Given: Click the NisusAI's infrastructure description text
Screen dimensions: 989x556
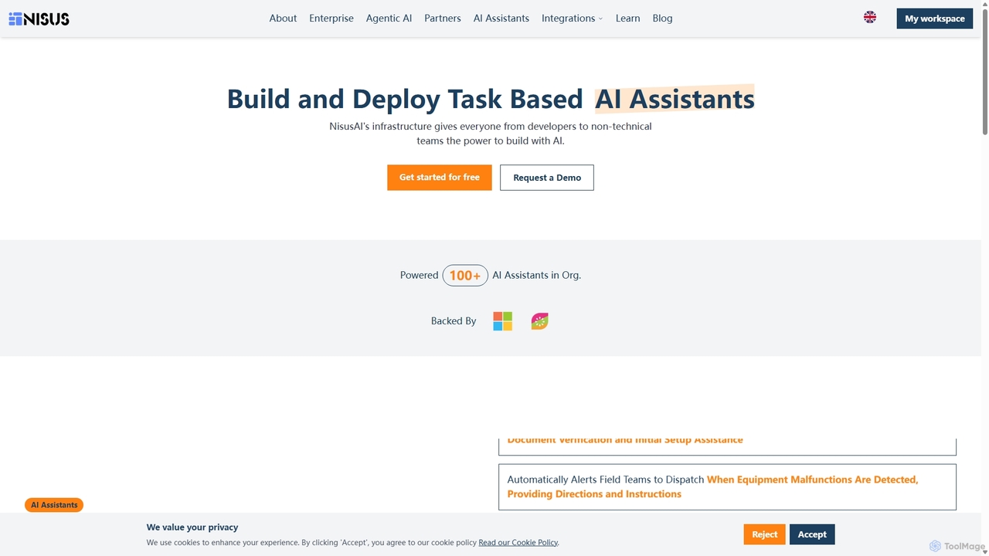Looking at the screenshot, I should [x=491, y=134].
